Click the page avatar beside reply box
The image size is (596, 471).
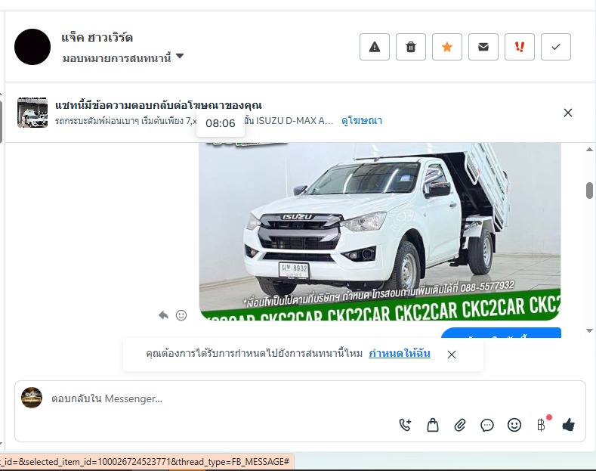tap(32, 398)
